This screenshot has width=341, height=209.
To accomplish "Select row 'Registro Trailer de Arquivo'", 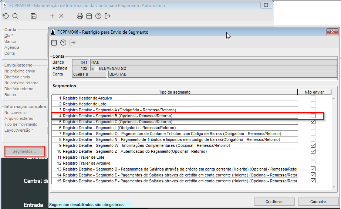I will click(175, 163).
